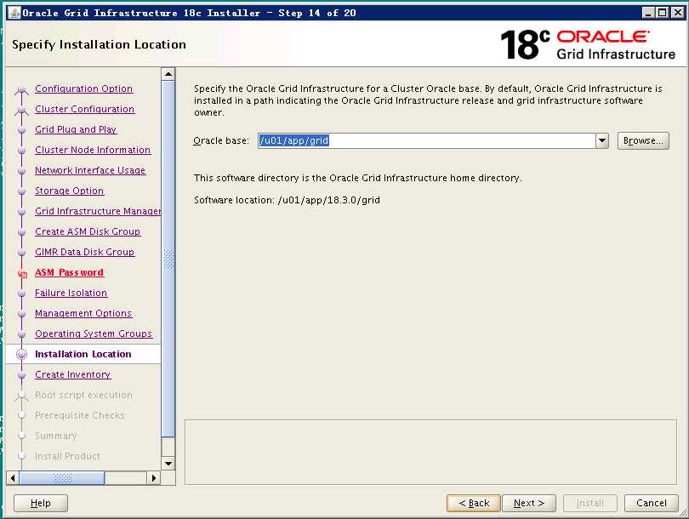Click the Create Inventory step bullet icon
689x519 pixels.
point(21,375)
